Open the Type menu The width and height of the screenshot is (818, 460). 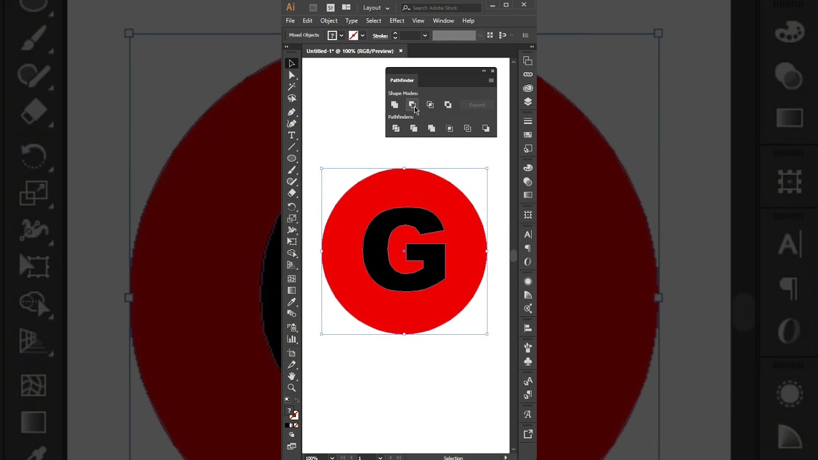coord(351,20)
